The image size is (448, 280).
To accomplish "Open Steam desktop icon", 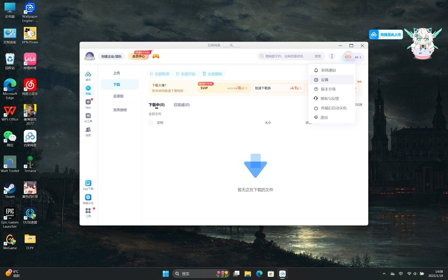I will [x=10, y=190].
